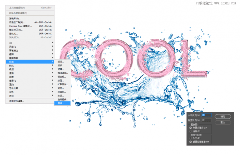
Task: Choose 海洋波纹 ocean ripple filter
Action: (x=62, y=73)
